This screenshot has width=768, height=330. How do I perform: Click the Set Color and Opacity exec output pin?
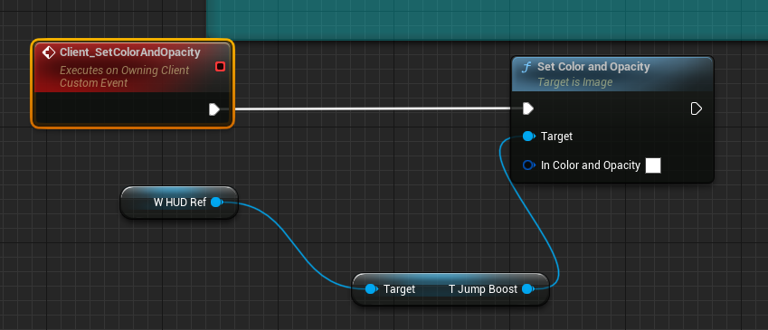[x=696, y=108]
